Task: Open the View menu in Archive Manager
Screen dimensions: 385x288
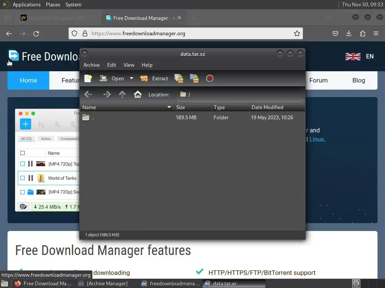Action: (x=129, y=65)
